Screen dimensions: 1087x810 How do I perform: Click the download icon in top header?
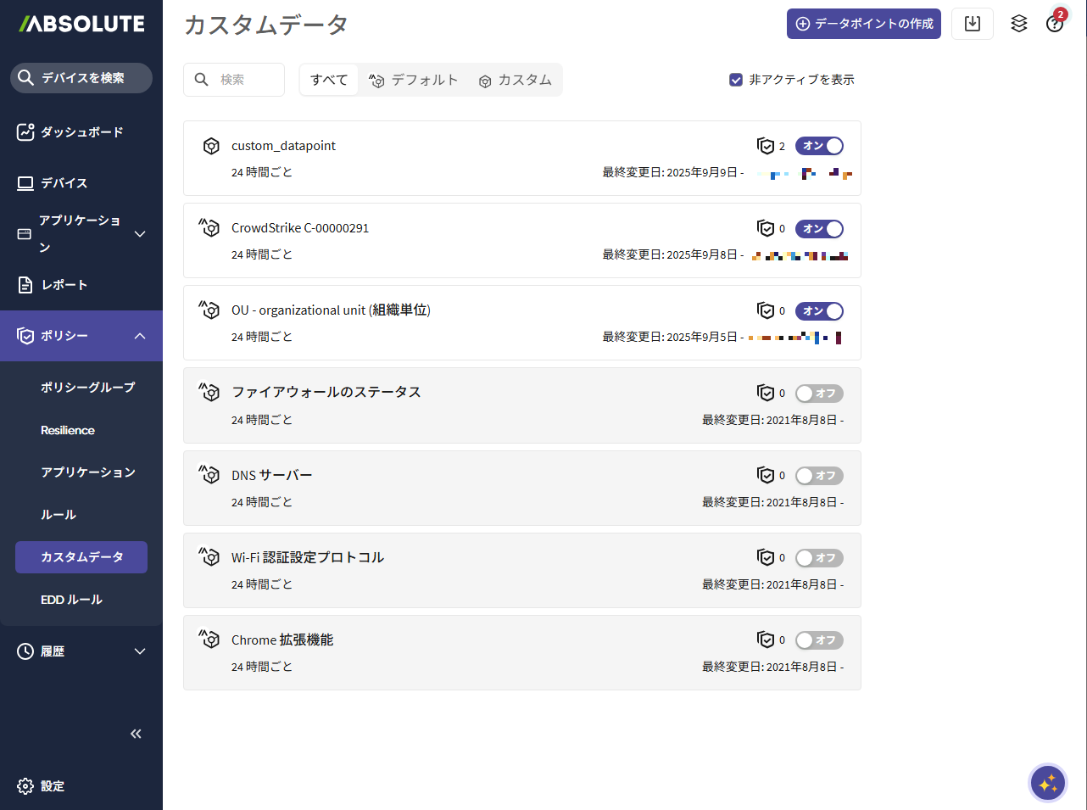pos(972,24)
